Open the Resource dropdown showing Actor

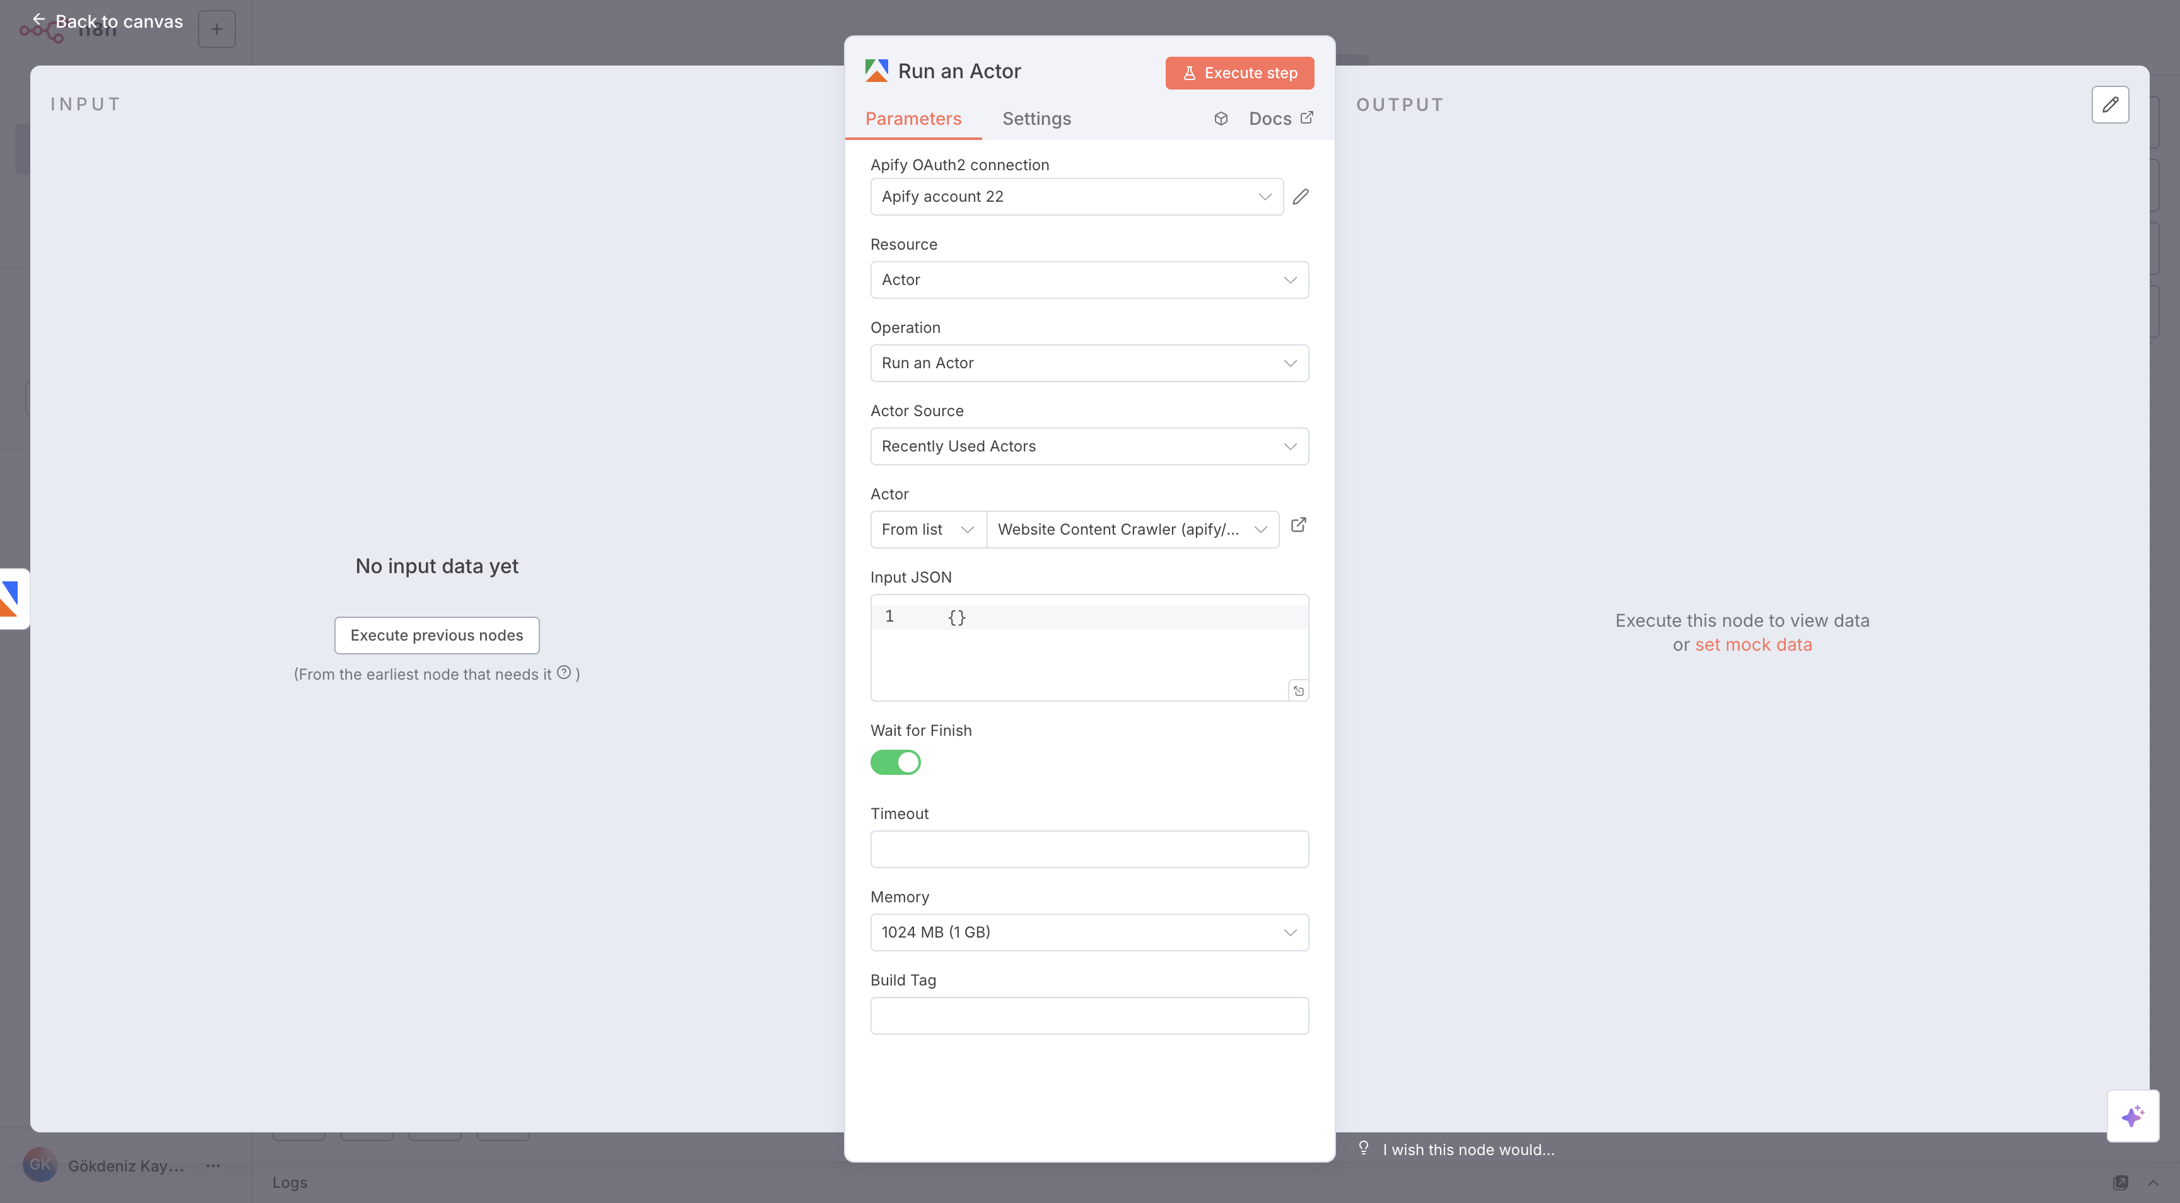point(1089,279)
